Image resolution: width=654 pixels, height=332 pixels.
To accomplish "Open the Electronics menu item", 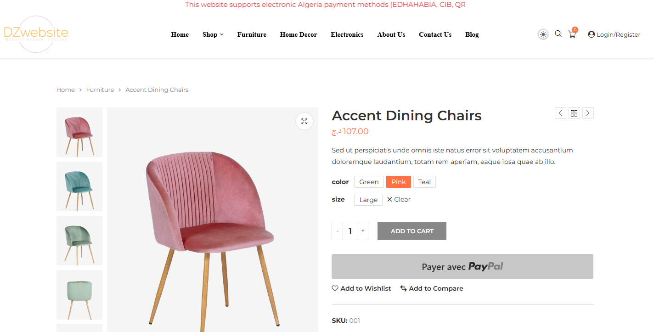I will (x=347, y=34).
